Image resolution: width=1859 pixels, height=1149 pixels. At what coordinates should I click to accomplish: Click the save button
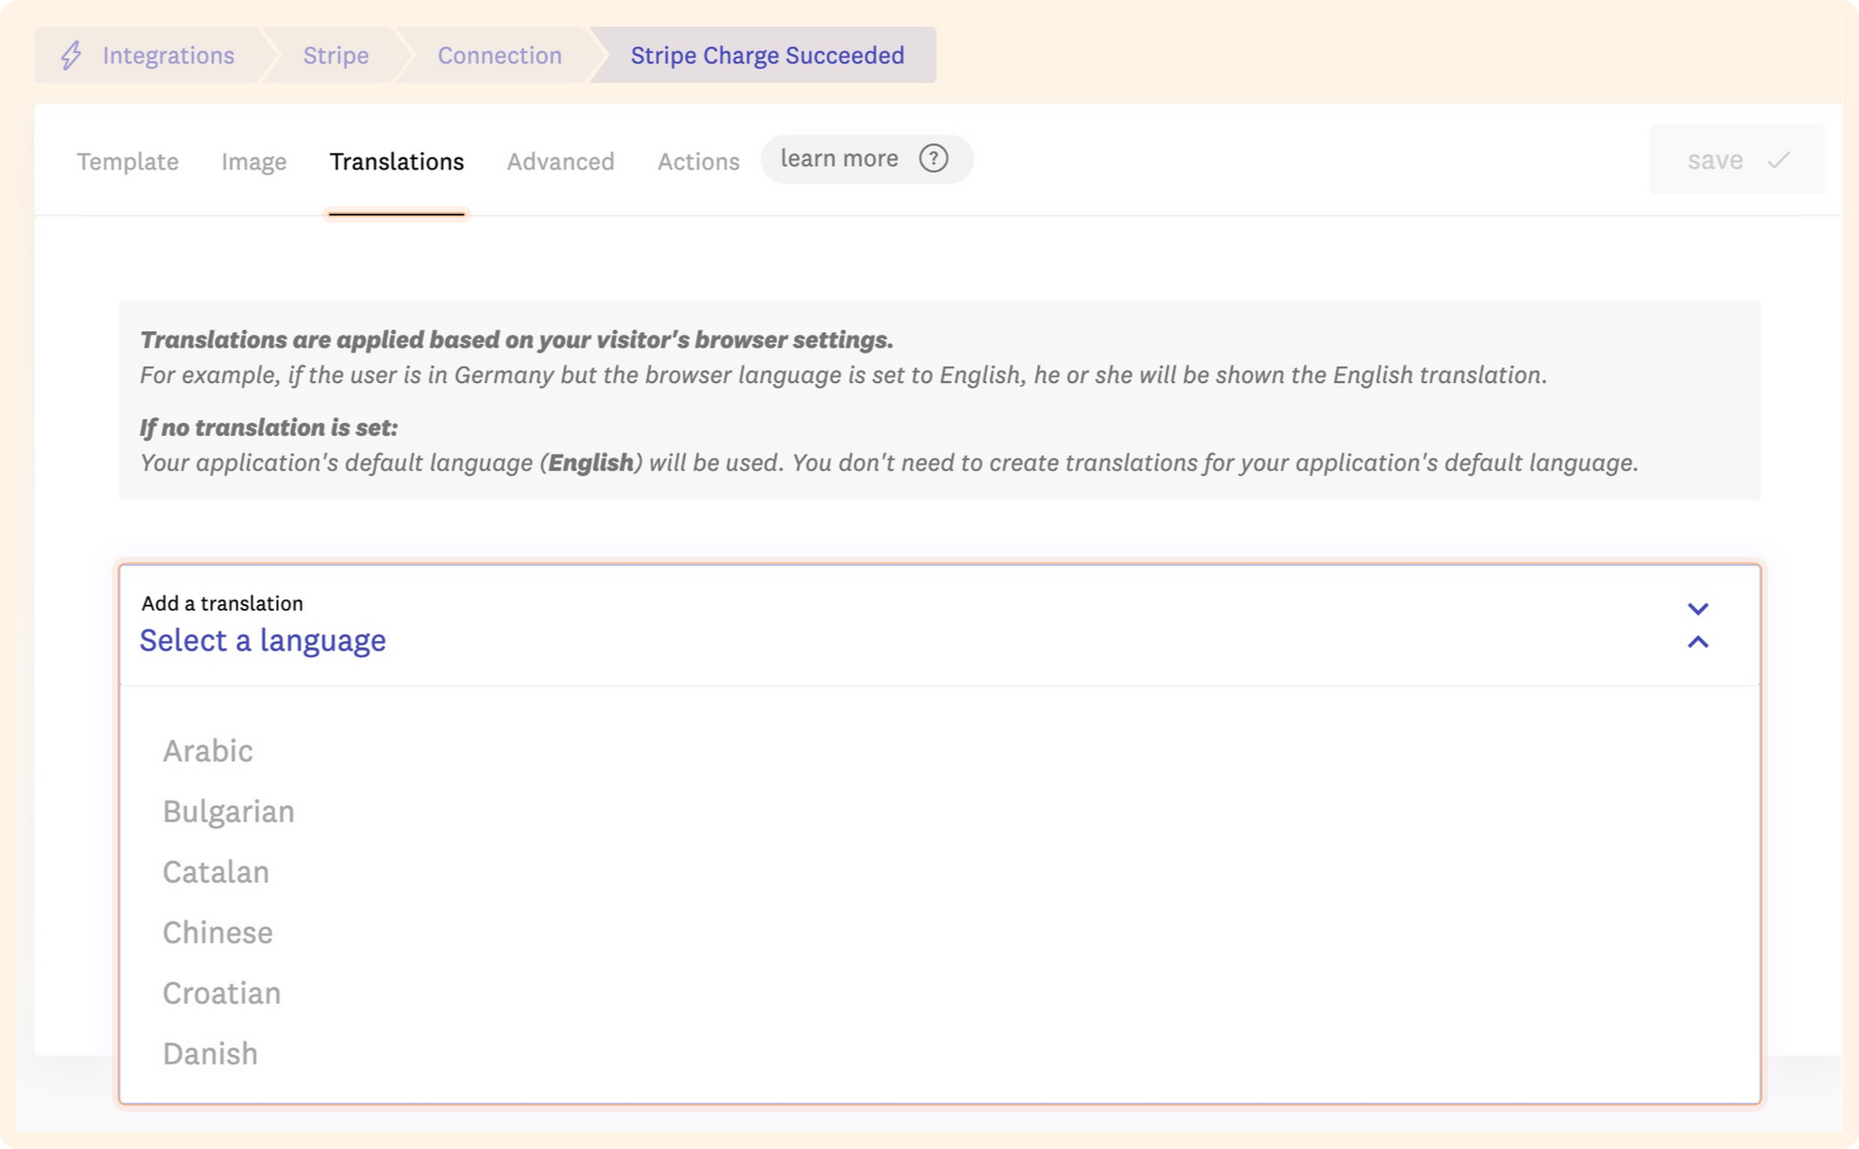pos(1734,161)
